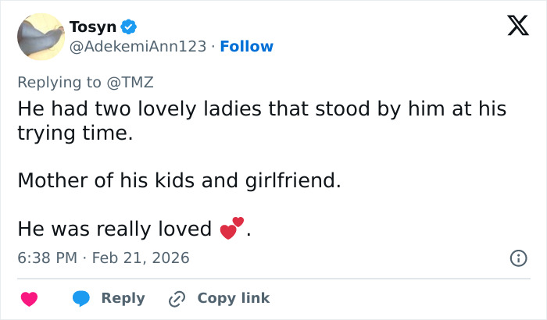Open Tosyn's profile avatar
The image size is (547, 320).
click(40, 37)
